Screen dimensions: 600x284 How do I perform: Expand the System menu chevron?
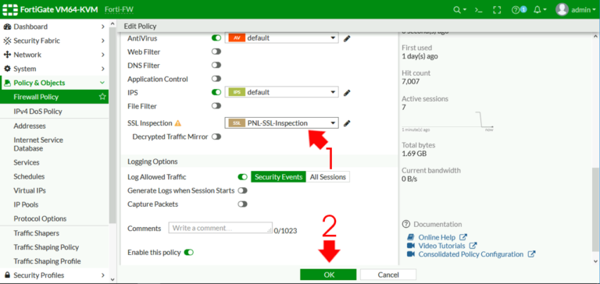[102, 69]
